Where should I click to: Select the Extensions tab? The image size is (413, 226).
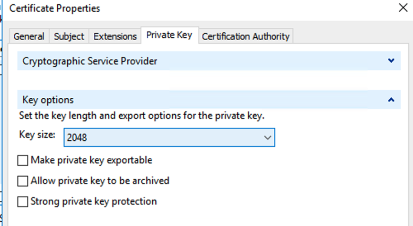[115, 36]
